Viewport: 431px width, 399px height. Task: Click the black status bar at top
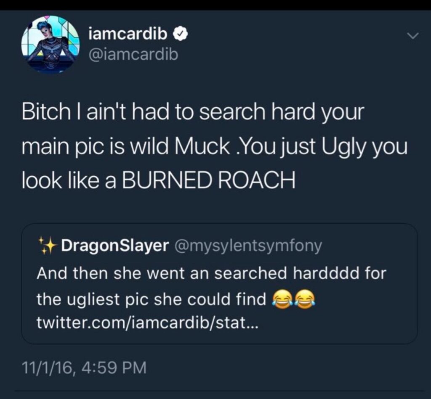click(x=215, y=5)
